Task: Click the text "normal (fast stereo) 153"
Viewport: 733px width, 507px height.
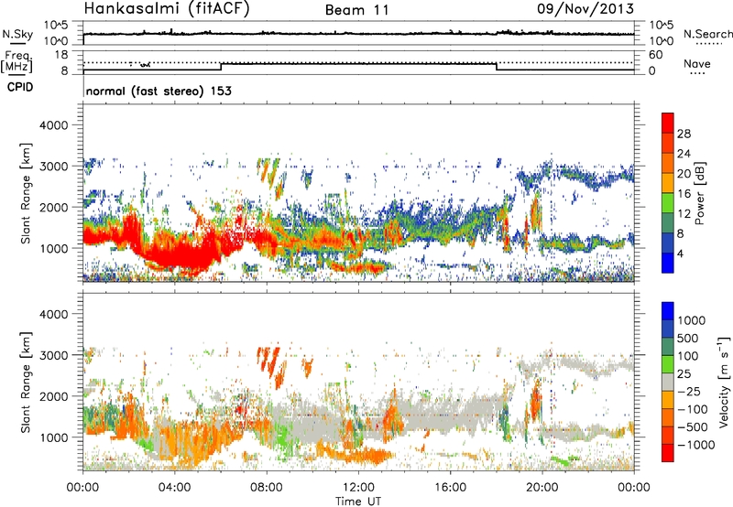Action: (x=159, y=92)
